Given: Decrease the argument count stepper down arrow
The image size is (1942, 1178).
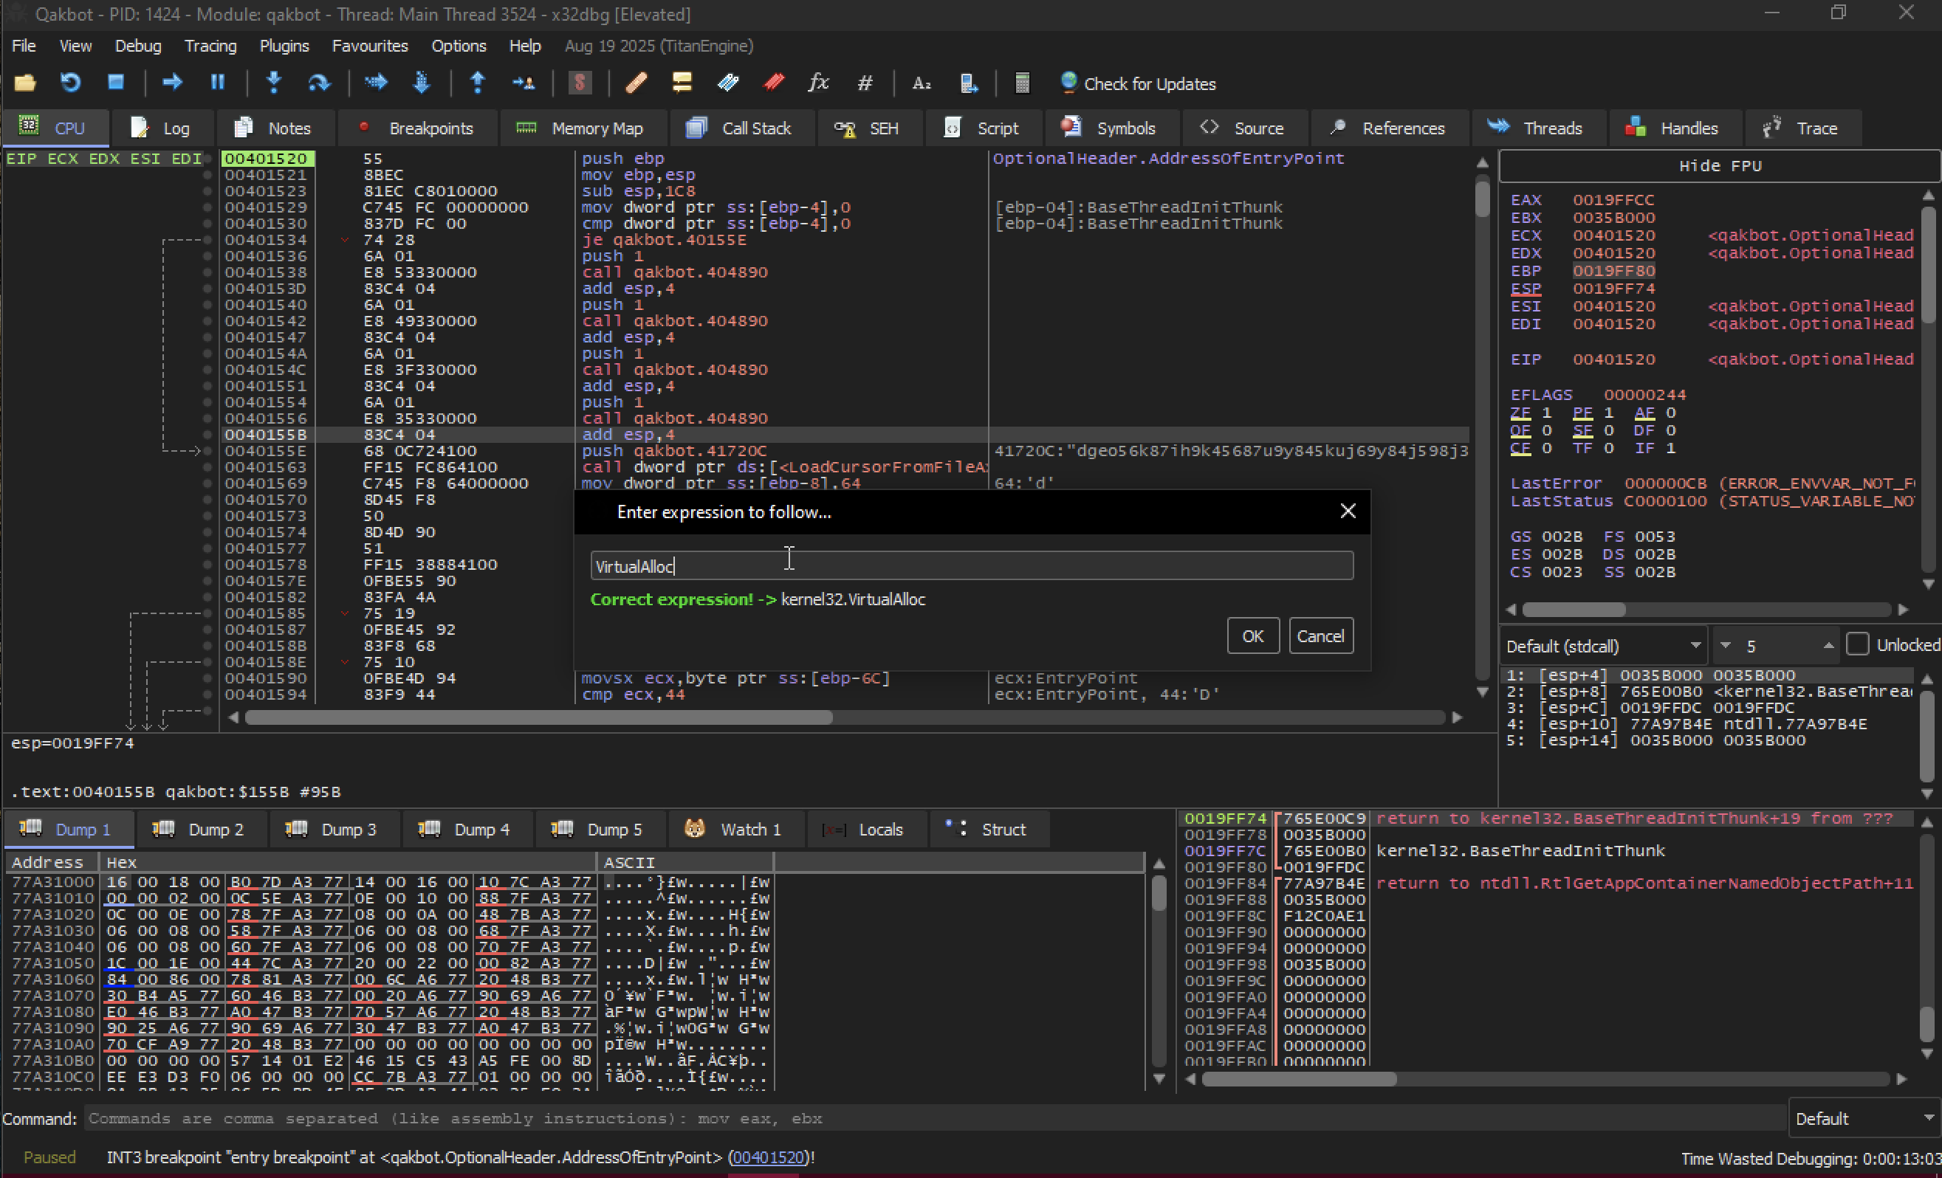Looking at the screenshot, I should pos(1725,646).
